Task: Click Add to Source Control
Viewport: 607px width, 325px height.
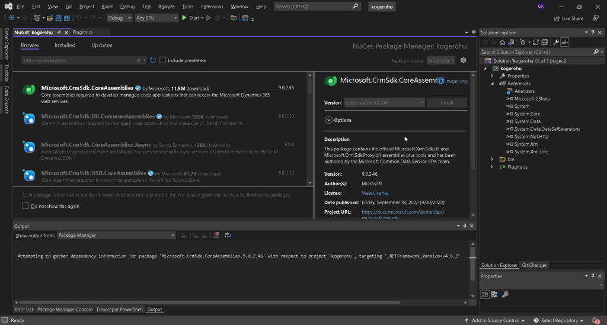Action: 495,320
